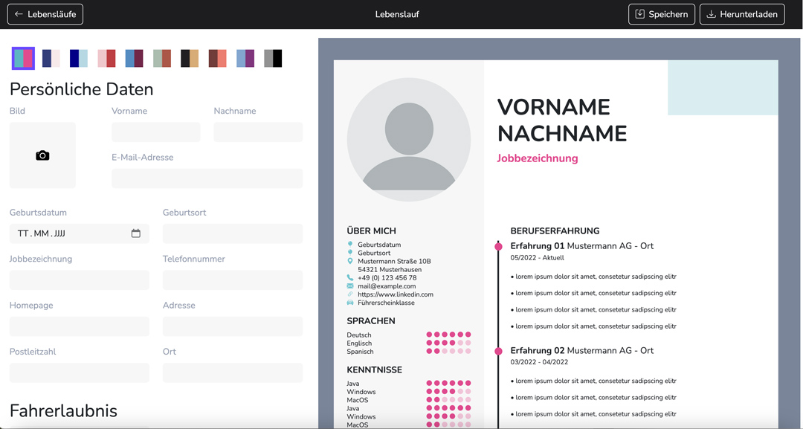The width and height of the screenshot is (803, 429).
Task: Click the phone icon in Über Mich
Action: click(350, 278)
